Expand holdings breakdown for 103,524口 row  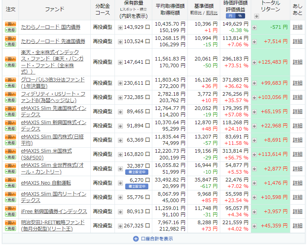pos(120,42)
